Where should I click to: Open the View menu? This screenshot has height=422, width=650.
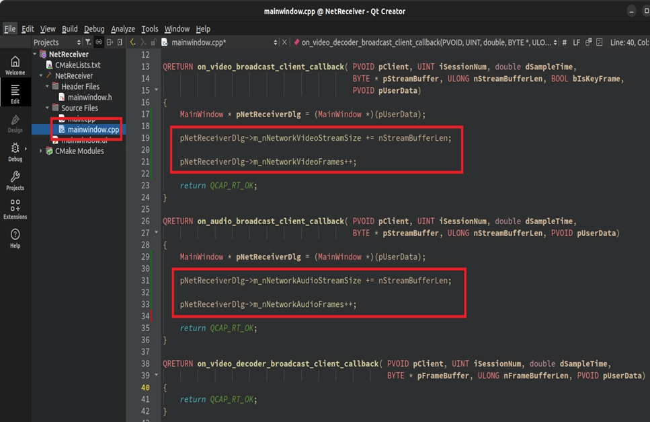point(48,29)
